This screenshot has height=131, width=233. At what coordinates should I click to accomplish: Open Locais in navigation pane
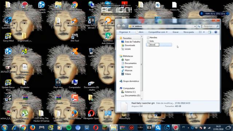click(126, 49)
